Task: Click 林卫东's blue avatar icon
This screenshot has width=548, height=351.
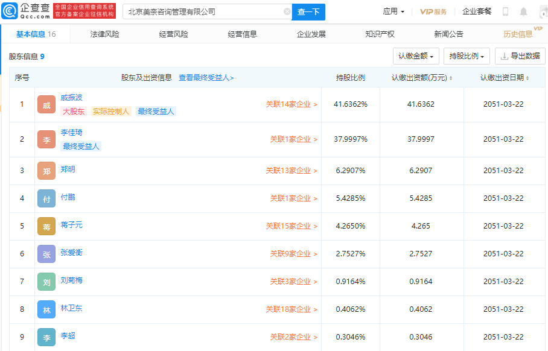Action: coord(46,309)
